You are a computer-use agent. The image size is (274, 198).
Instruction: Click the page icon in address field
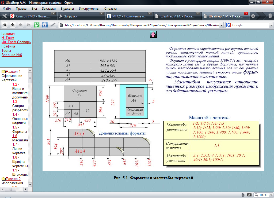tap(61, 25)
